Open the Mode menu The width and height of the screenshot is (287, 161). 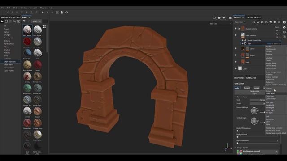point(15,8)
